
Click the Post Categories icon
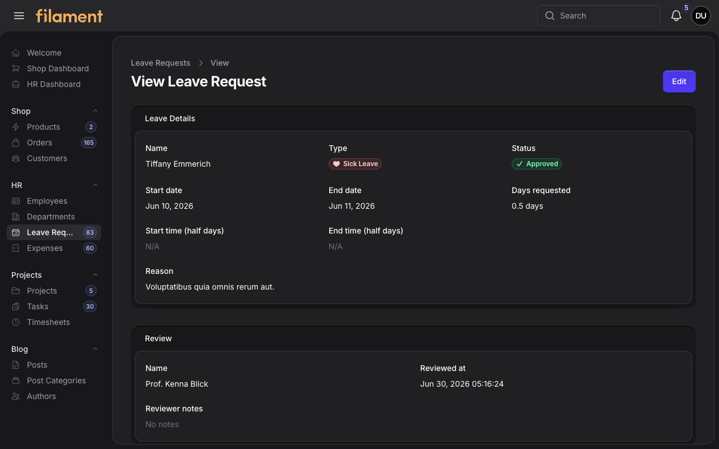[16, 381]
